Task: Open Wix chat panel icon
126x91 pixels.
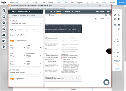Action: pyautogui.click(x=4, y=41)
